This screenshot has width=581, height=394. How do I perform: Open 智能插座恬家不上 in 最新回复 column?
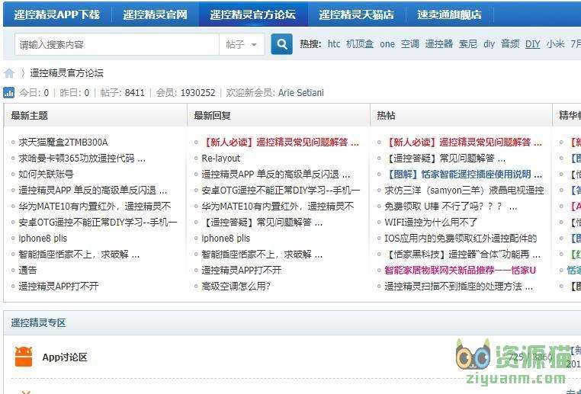(x=262, y=254)
